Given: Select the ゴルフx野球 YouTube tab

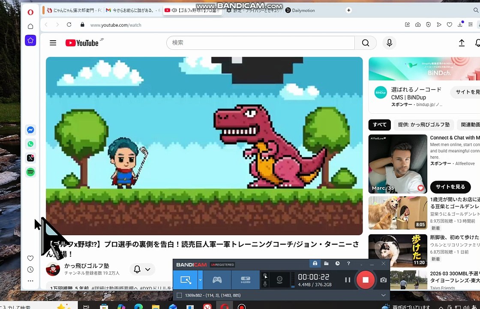Looking at the screenshot, I should (192, 10).
